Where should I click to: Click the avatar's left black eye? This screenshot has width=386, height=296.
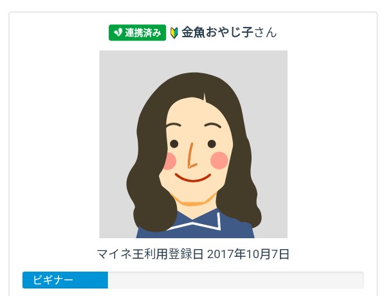[174, 144]
